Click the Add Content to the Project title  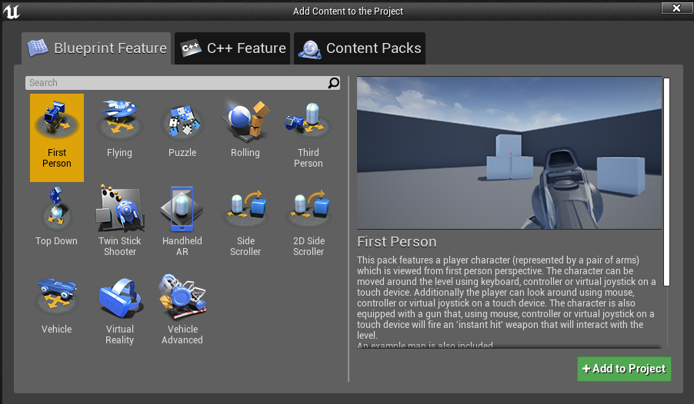tap(348, 11)
